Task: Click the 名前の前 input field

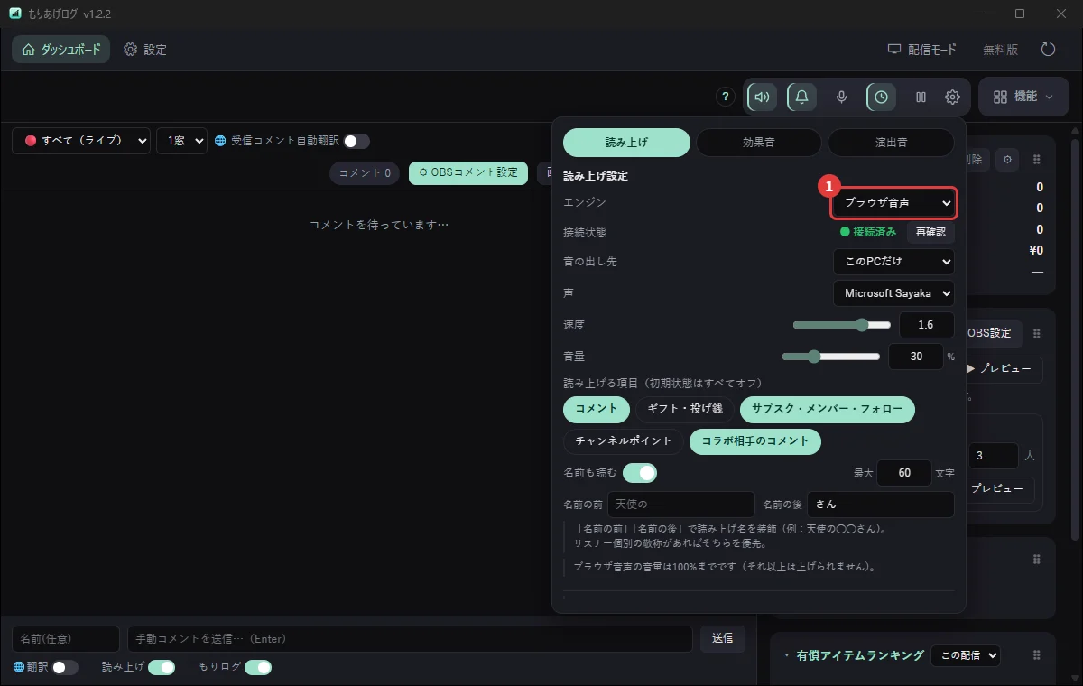Action: pos(681,505)
